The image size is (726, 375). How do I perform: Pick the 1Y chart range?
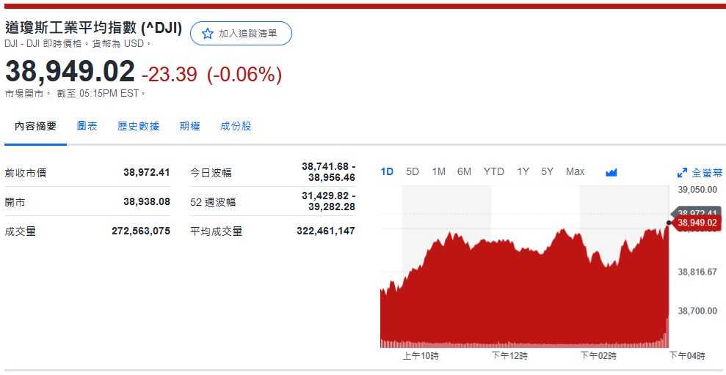523,171
